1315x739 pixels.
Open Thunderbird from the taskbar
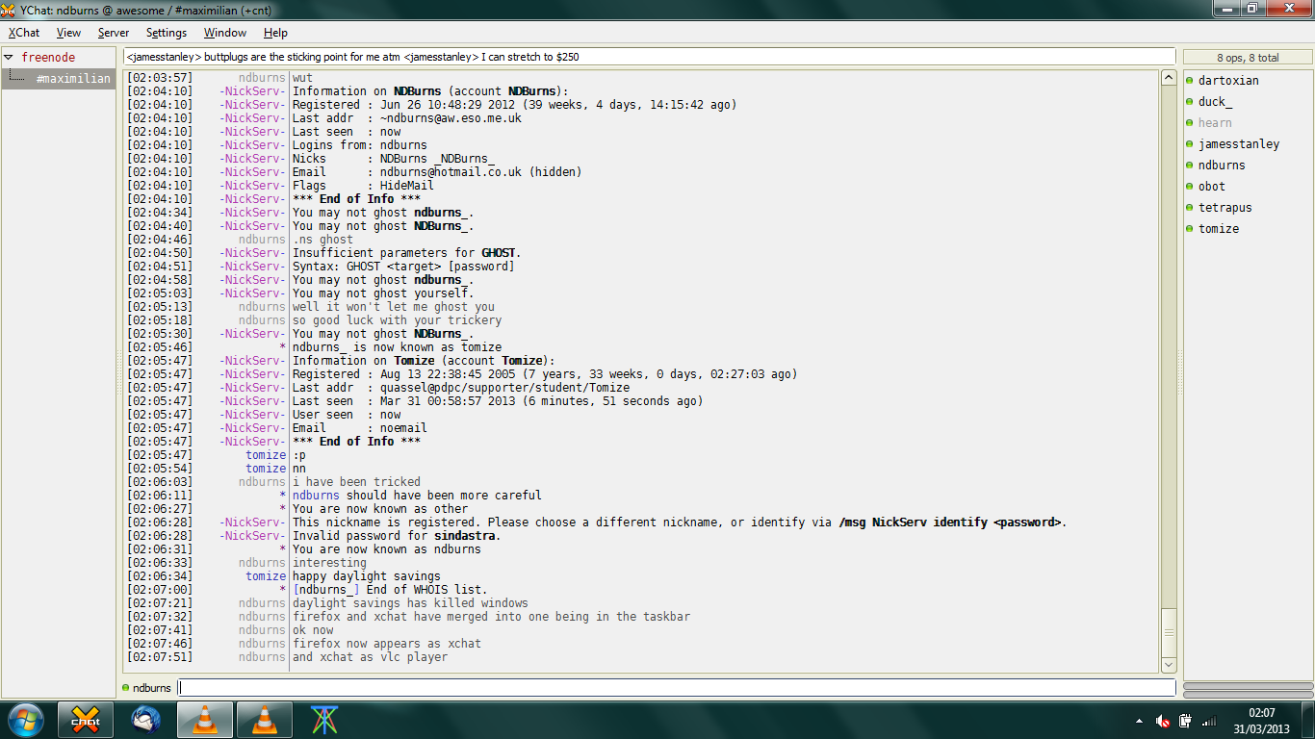(x=146, y=720)
